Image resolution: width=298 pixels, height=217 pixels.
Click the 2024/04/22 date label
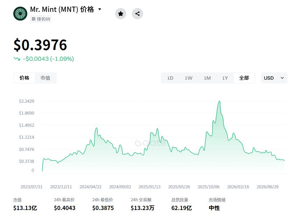click(91, 187)
